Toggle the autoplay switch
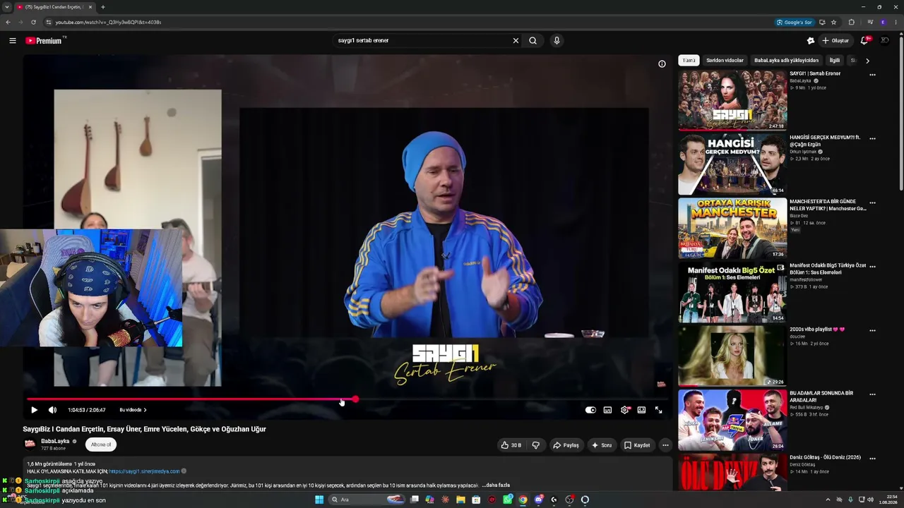Screen dimensions: 904x508 [x=590, y=410]
